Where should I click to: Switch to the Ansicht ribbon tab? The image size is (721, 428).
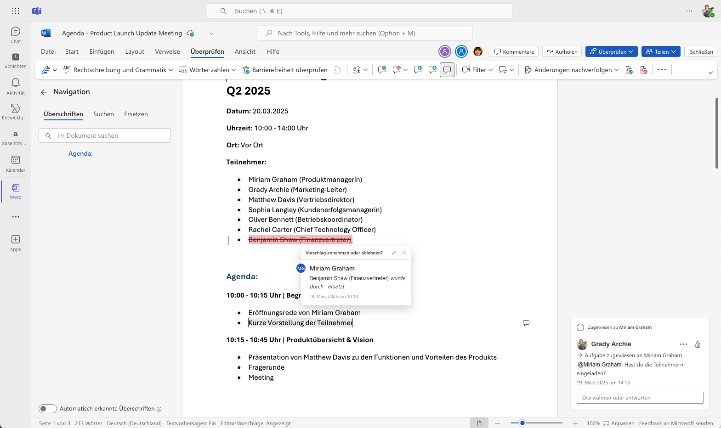(x=245, y=51)
